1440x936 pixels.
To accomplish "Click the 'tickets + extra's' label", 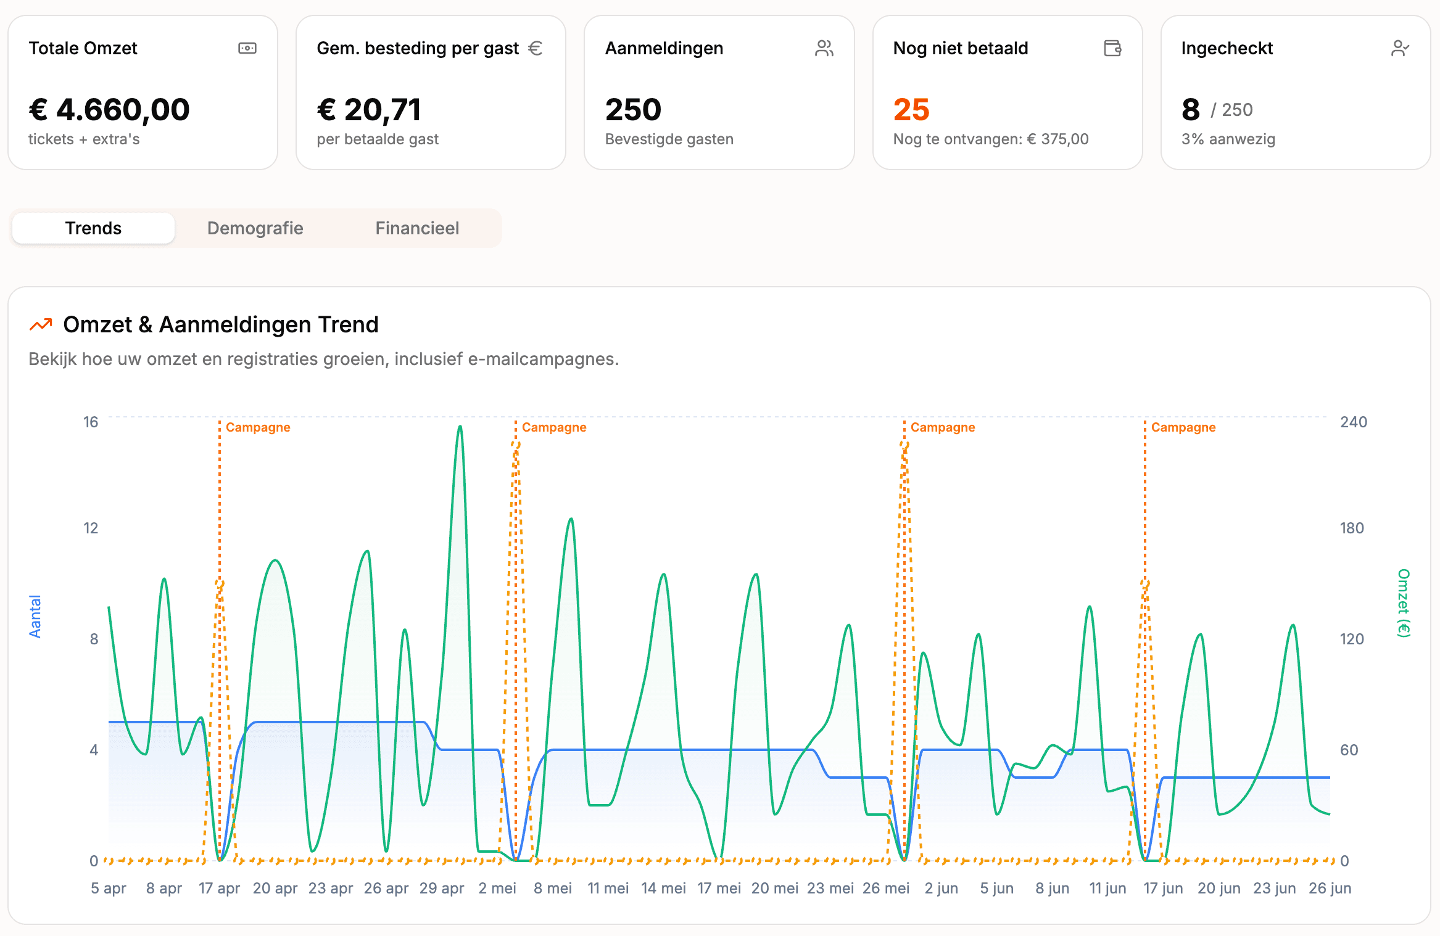I will [84, 139].
